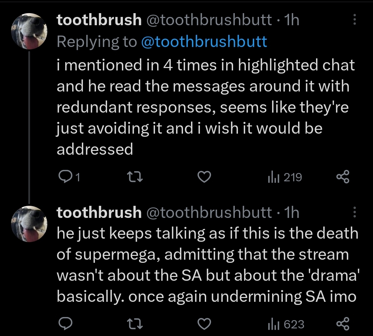The height and width of the screenshot is (336, 373).
Task: Open more options menu on second tweet
Action: click(354, 212)
